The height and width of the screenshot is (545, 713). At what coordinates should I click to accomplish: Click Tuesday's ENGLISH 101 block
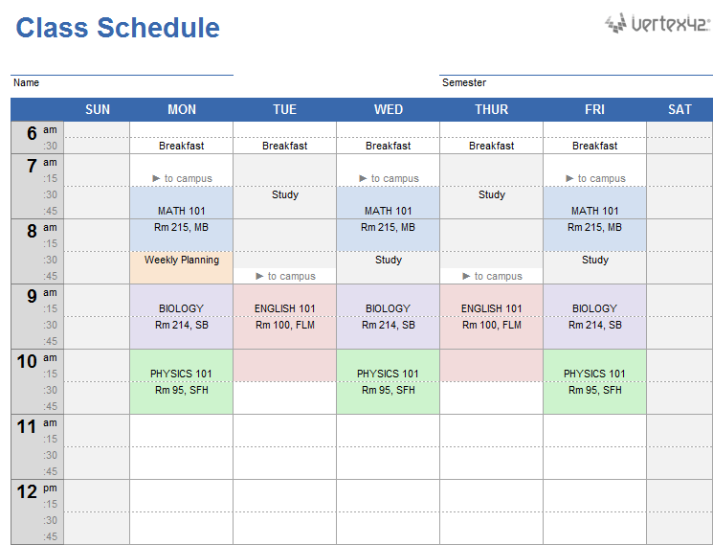[x=285, y=316]
